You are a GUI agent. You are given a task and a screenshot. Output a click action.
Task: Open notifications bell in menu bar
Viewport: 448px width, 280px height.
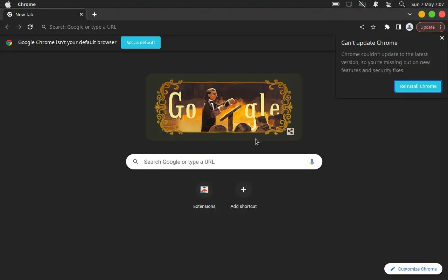(x=376, y=4)
